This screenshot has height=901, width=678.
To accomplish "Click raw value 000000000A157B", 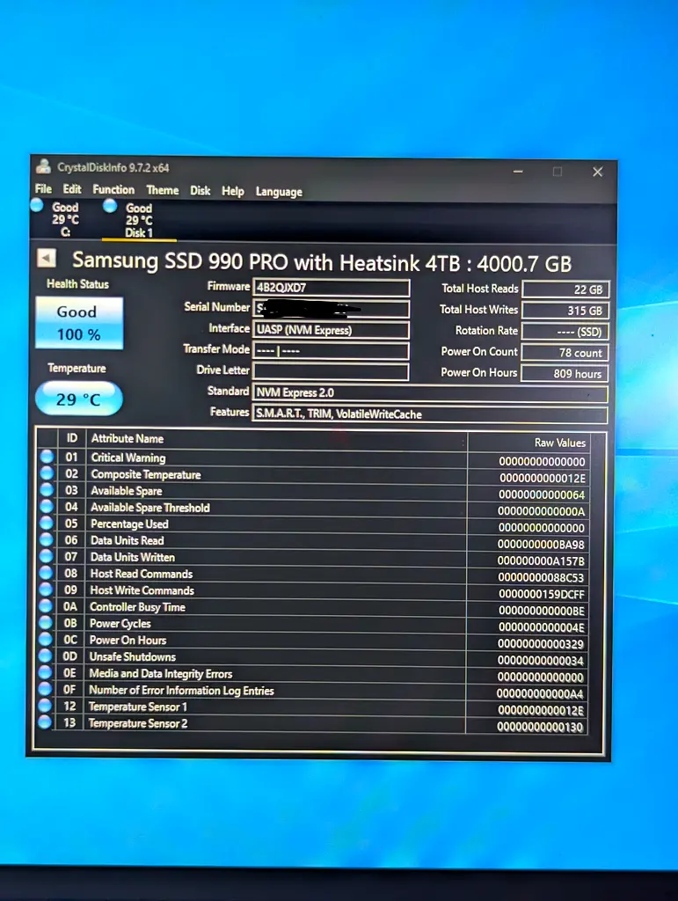I will (x=542, y=560).
